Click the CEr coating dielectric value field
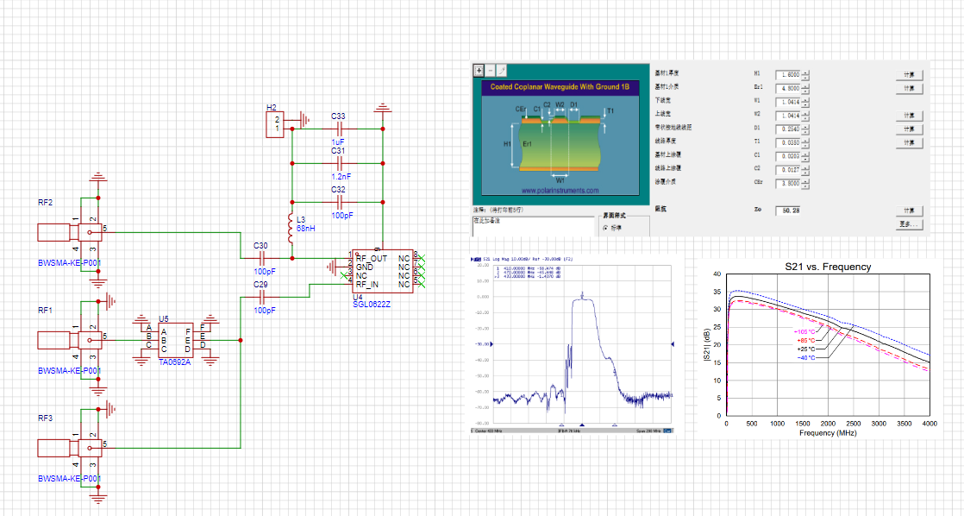964x516 pixels. coord(788,183)
